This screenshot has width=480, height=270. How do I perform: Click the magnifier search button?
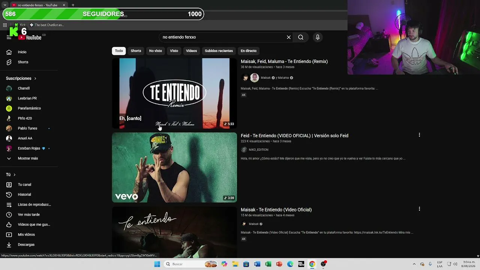[x=301, y=37]
